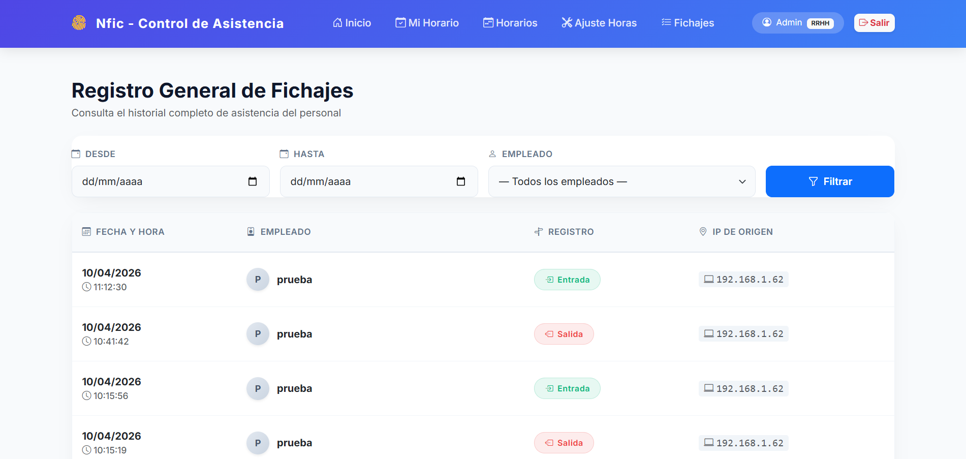Open the Horarios section
This screenshot has height=459, width=966.
pyautogui.click(x=510, y=23)
